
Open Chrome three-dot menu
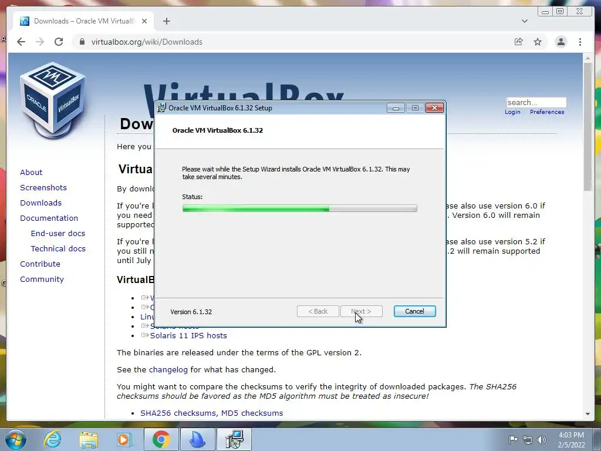tap(580, 42)
